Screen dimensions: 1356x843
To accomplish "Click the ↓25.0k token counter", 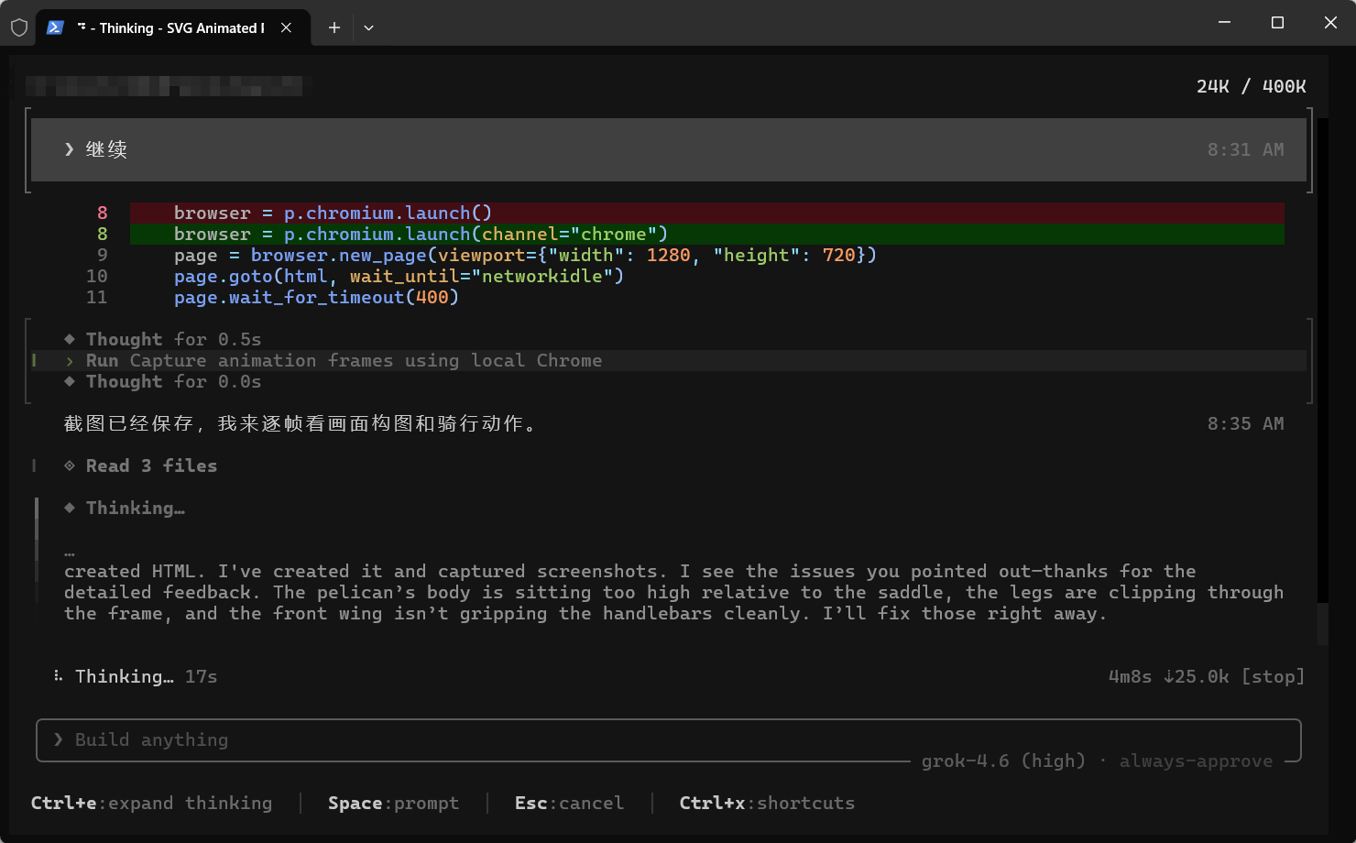I will coord(1196,676).
